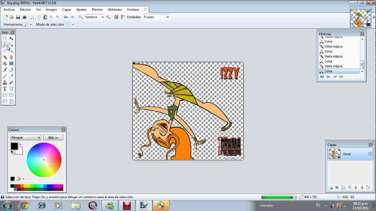Screen dimensions: 376x211
Task: Click the New image toolbar icon
Action: tap(5, 17)
